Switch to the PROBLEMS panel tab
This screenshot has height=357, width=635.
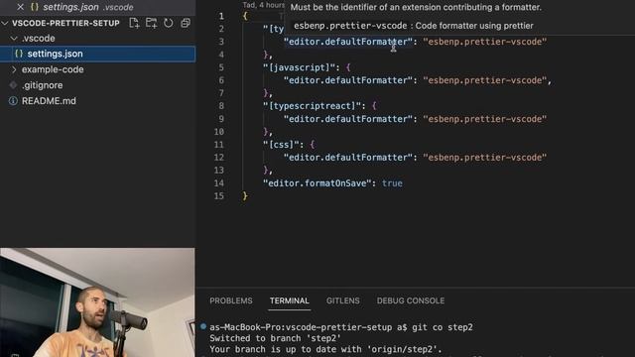point(231,300)
